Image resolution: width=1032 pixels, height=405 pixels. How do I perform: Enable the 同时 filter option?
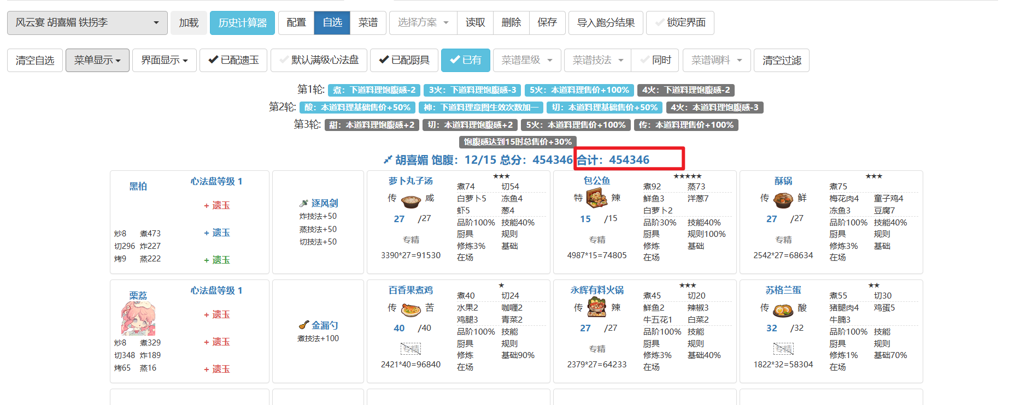[x=655, y=60]
